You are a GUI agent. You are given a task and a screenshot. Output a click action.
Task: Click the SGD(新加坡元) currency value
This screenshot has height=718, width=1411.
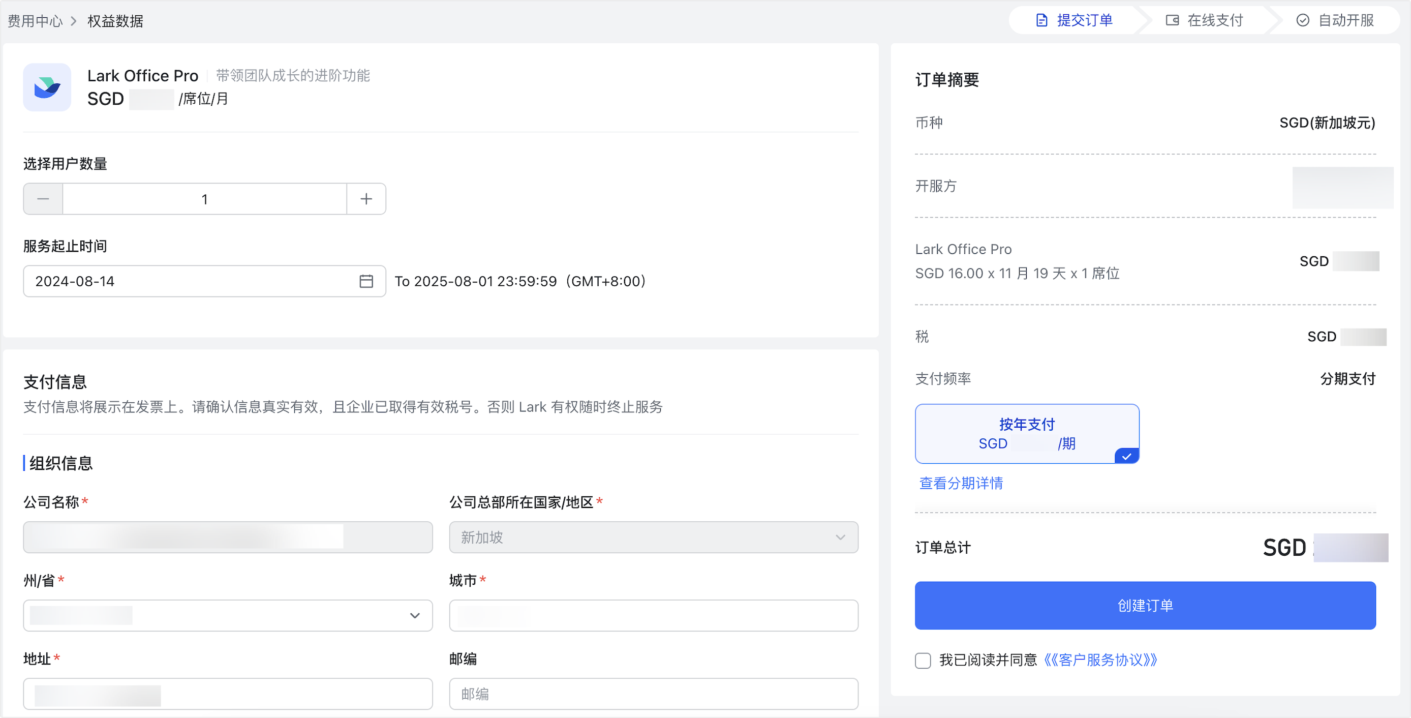pos(1327,123)
